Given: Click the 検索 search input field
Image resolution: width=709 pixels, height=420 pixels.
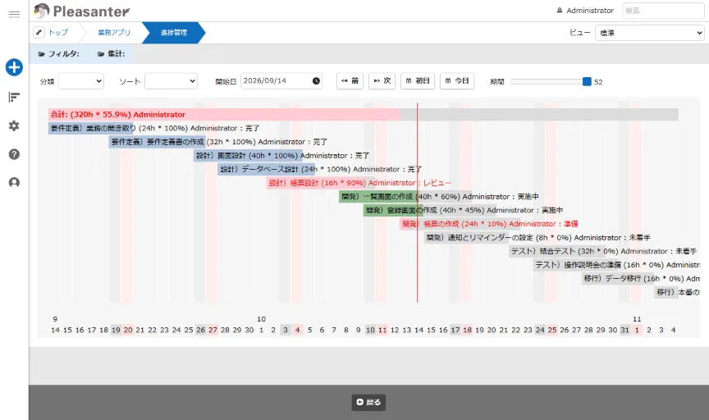Looking at the screenshot, I should click(x=663, y=11).
